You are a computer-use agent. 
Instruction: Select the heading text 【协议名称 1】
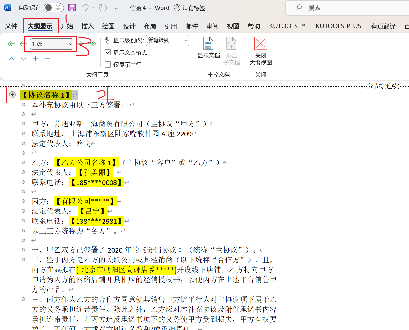46,95
